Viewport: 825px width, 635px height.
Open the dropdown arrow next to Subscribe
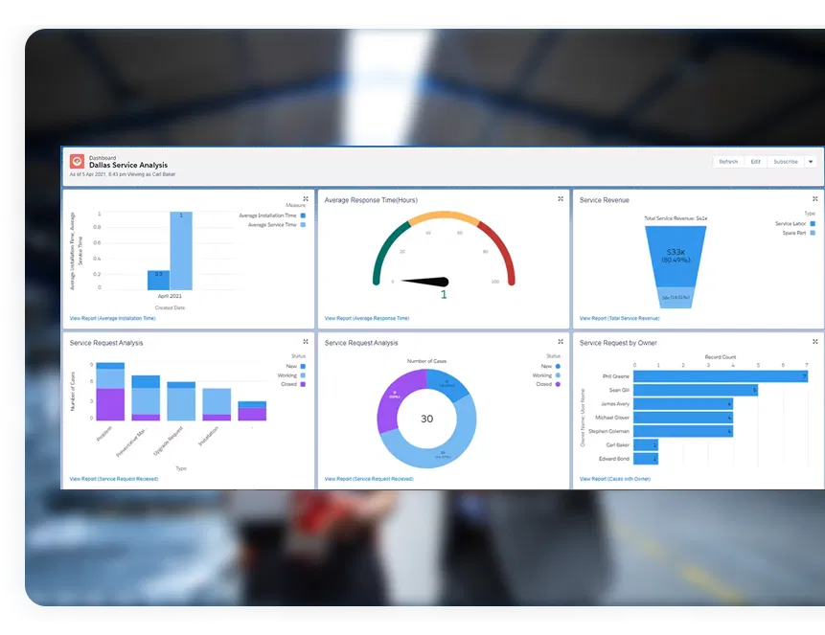[x=811, y=162]
